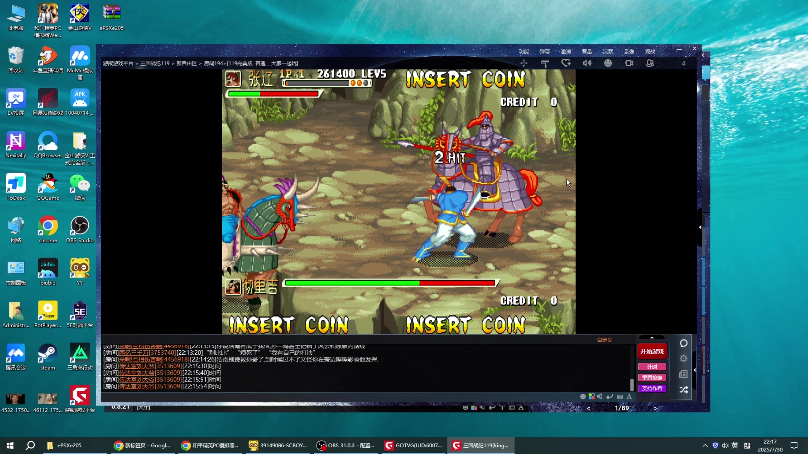Go to previous page with '<' arrow
Screen dimensions: 808x454
point(588,408)
